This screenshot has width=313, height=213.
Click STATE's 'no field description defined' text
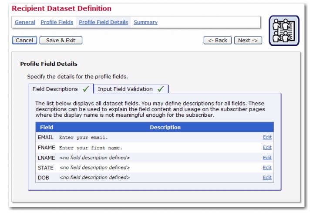click(94, 167)
